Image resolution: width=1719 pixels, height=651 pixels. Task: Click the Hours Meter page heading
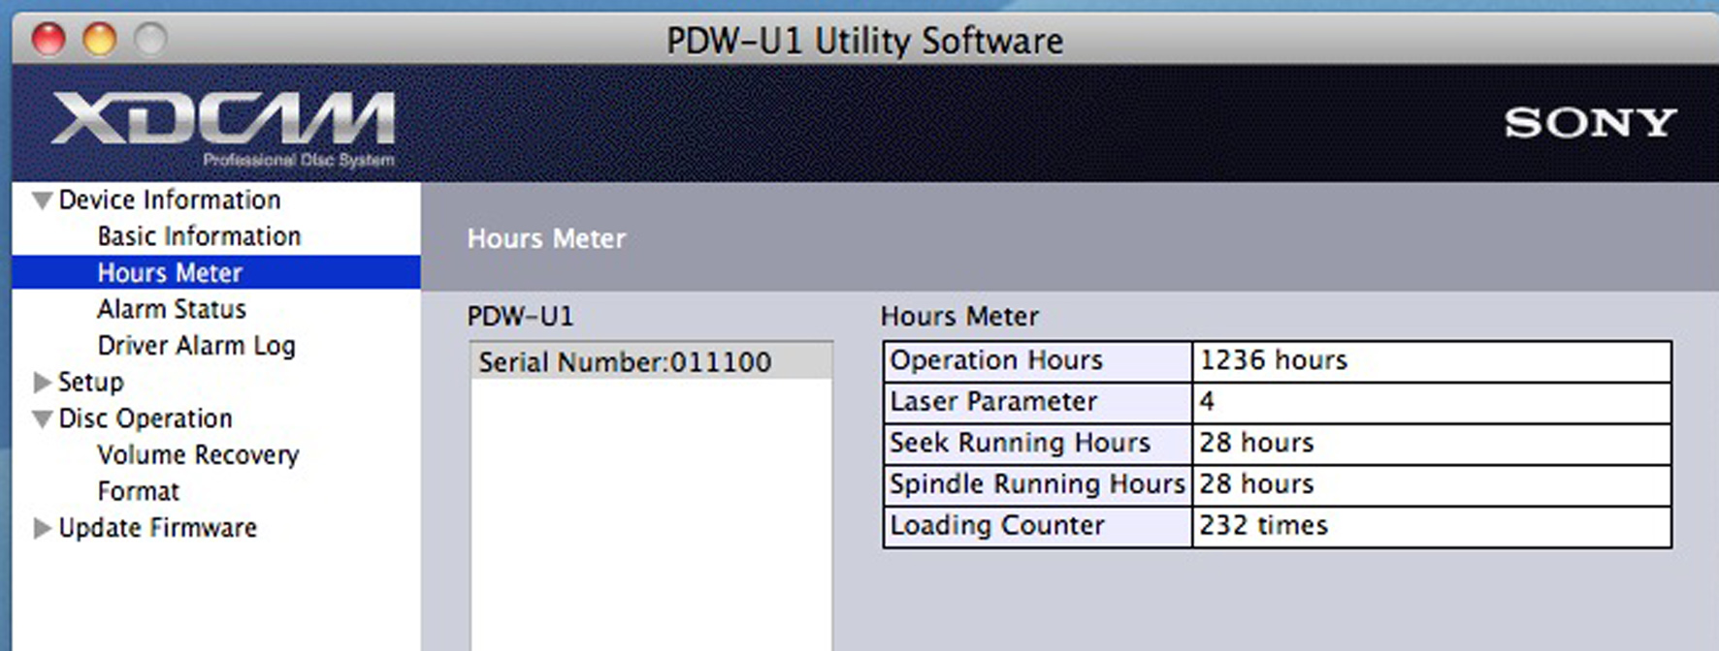(x=546, y=238)
